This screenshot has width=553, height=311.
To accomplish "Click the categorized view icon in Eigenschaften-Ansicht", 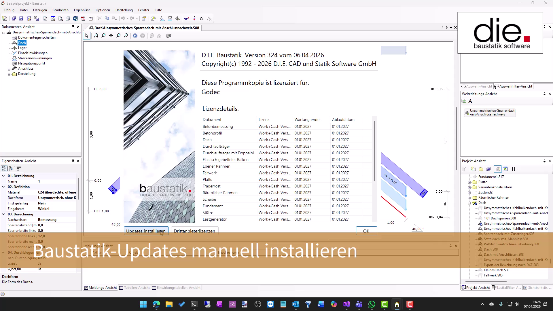I will [4, 168].
